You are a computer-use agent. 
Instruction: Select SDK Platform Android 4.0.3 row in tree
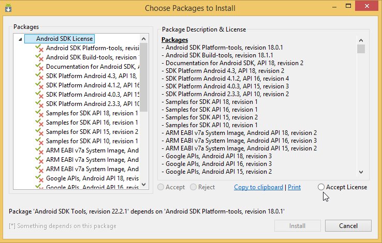coord(93,95)
